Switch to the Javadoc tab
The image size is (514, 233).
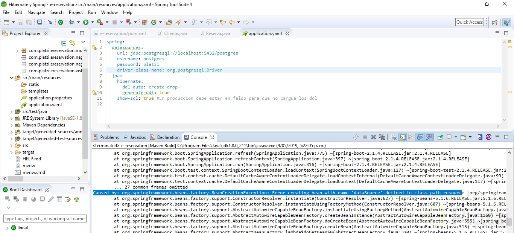[x=135, y=137]
